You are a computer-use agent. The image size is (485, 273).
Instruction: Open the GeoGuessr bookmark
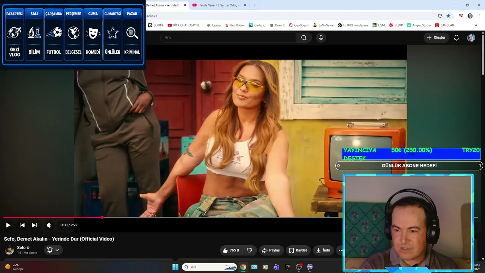(x=299, y=25)
